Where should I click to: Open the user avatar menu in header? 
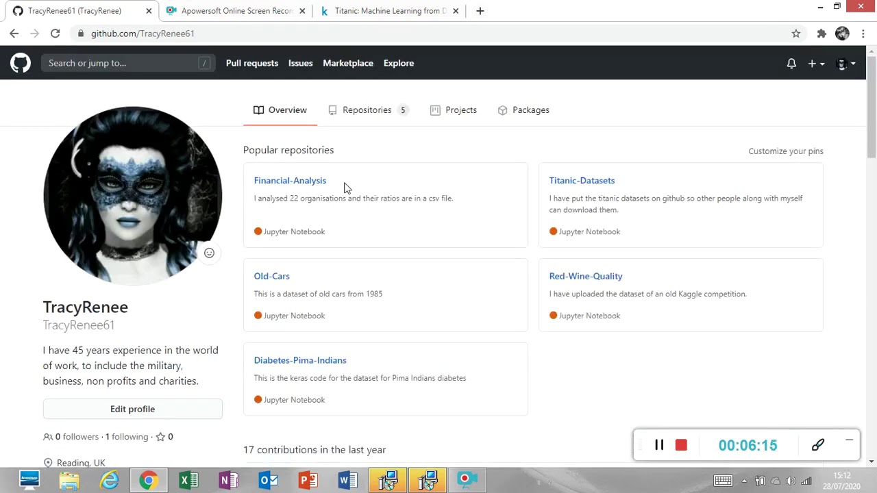(846, 63)
